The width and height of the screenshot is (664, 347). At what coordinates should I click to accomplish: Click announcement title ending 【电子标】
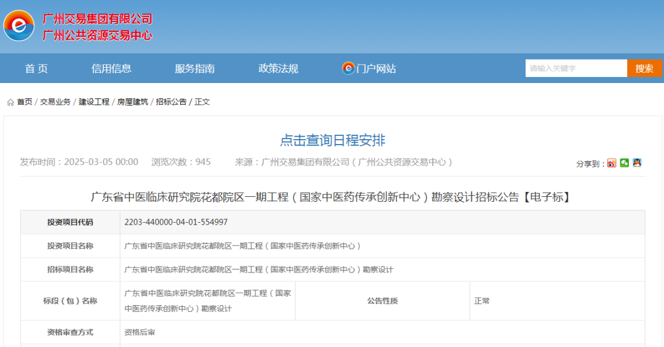(333, 197)
